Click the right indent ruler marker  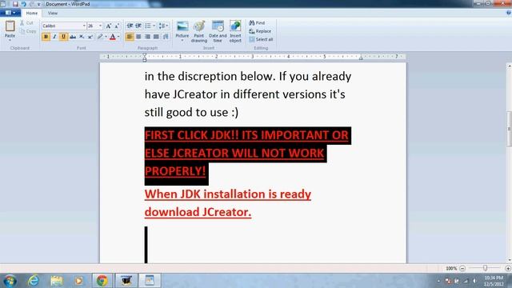pyautogui.click(x=361, y=58)
